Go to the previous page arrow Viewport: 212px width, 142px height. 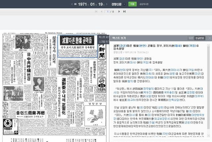click(102, 12)
